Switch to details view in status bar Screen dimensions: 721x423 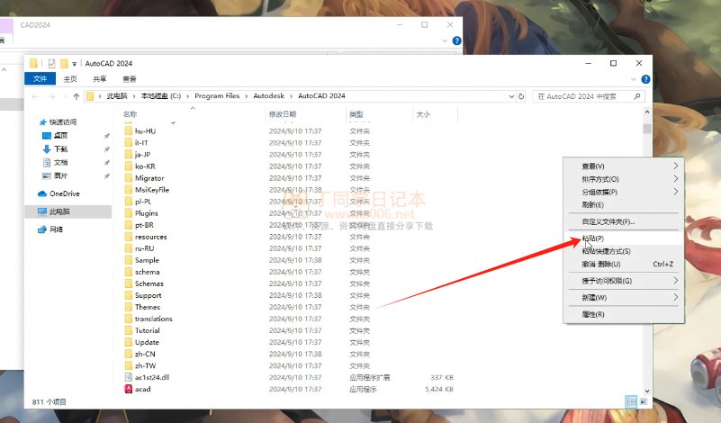click(631, 400)
